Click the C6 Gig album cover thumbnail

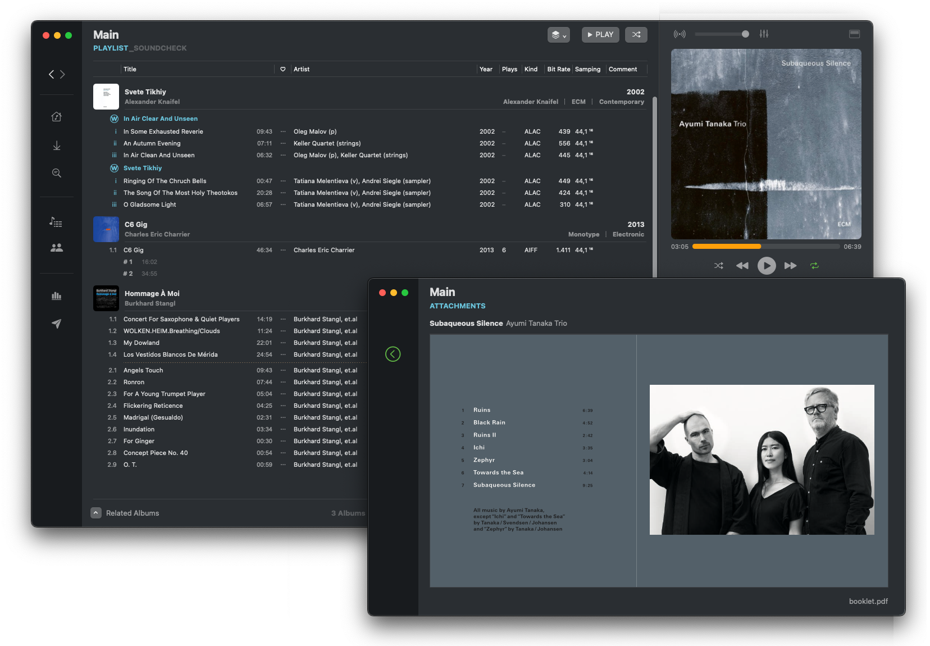[106, 229]
